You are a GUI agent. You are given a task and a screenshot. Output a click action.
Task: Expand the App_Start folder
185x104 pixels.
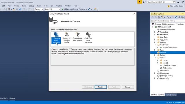coord(155,40)
